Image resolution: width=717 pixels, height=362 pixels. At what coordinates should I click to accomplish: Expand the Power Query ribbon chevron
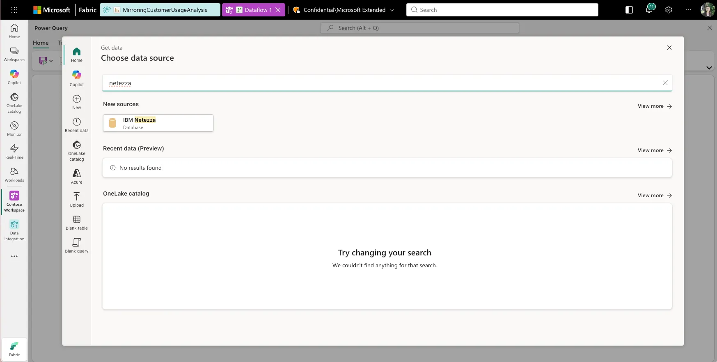tap(709, 68)
